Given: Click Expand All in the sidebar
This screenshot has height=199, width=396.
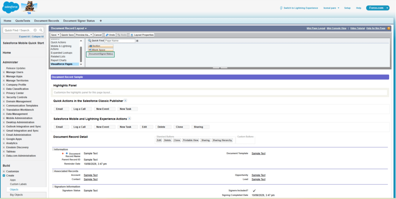Looking at the screenshot, I should [x=24, y=37].
